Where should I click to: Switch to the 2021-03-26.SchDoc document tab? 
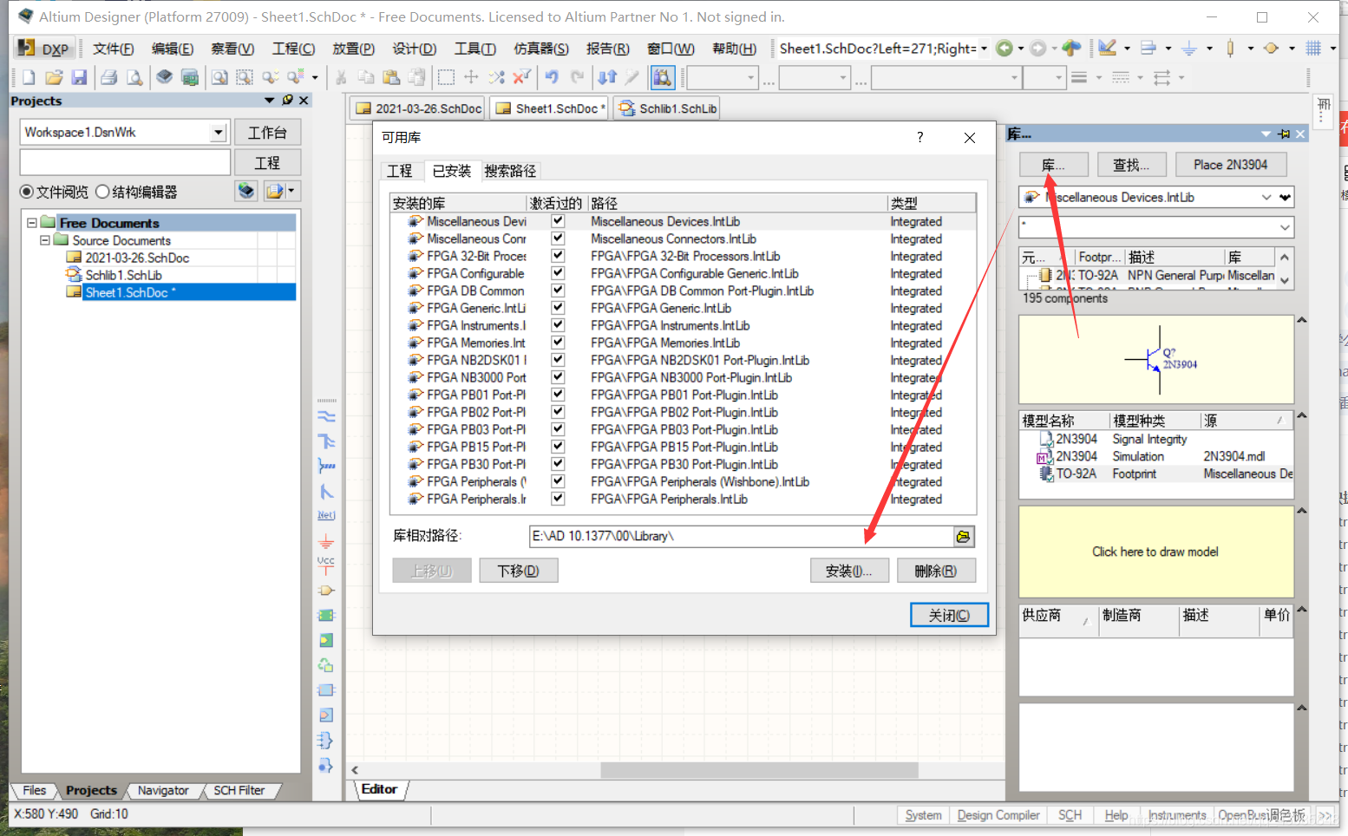419,108
